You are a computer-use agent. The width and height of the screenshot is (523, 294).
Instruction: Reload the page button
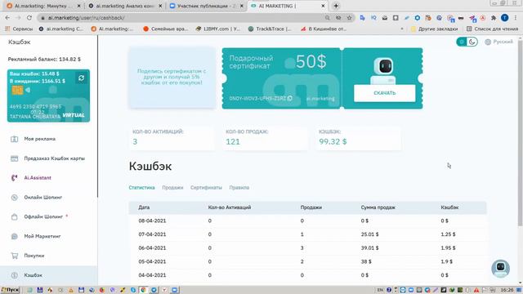[x=29, y=18]
